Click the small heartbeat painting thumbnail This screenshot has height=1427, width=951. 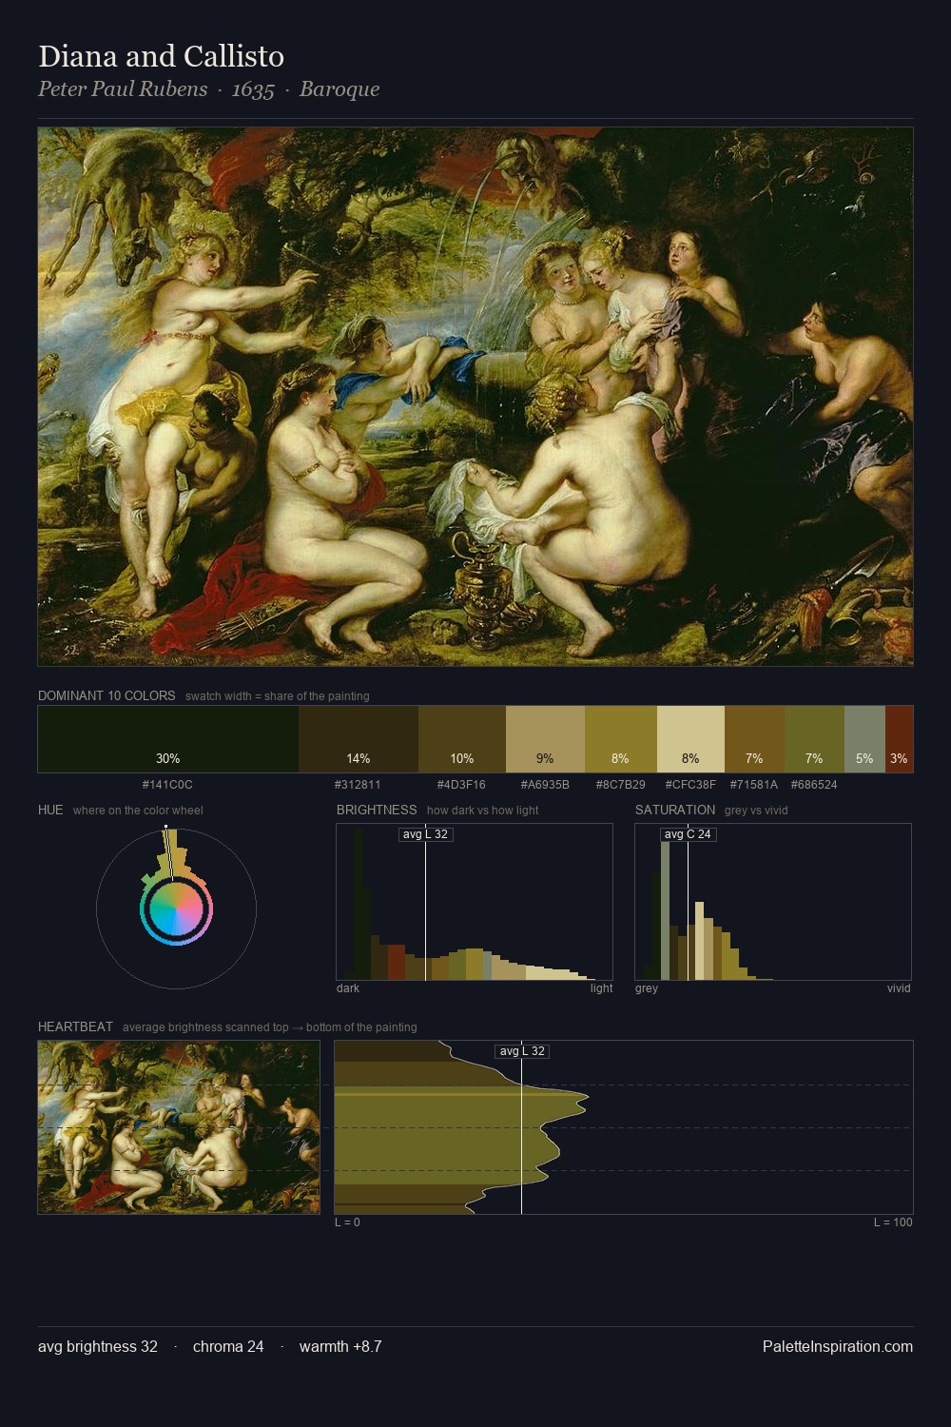(179, 1127)
